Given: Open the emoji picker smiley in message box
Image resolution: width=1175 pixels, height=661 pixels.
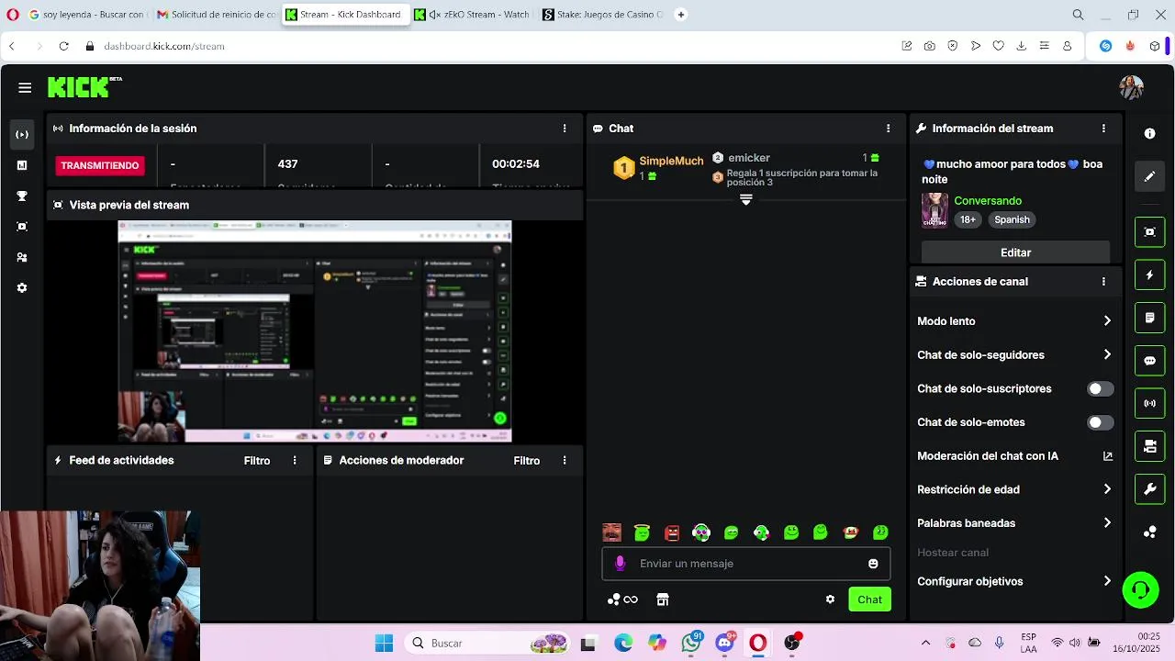Looking at the screenshot, I should click(x=873, y=564).
